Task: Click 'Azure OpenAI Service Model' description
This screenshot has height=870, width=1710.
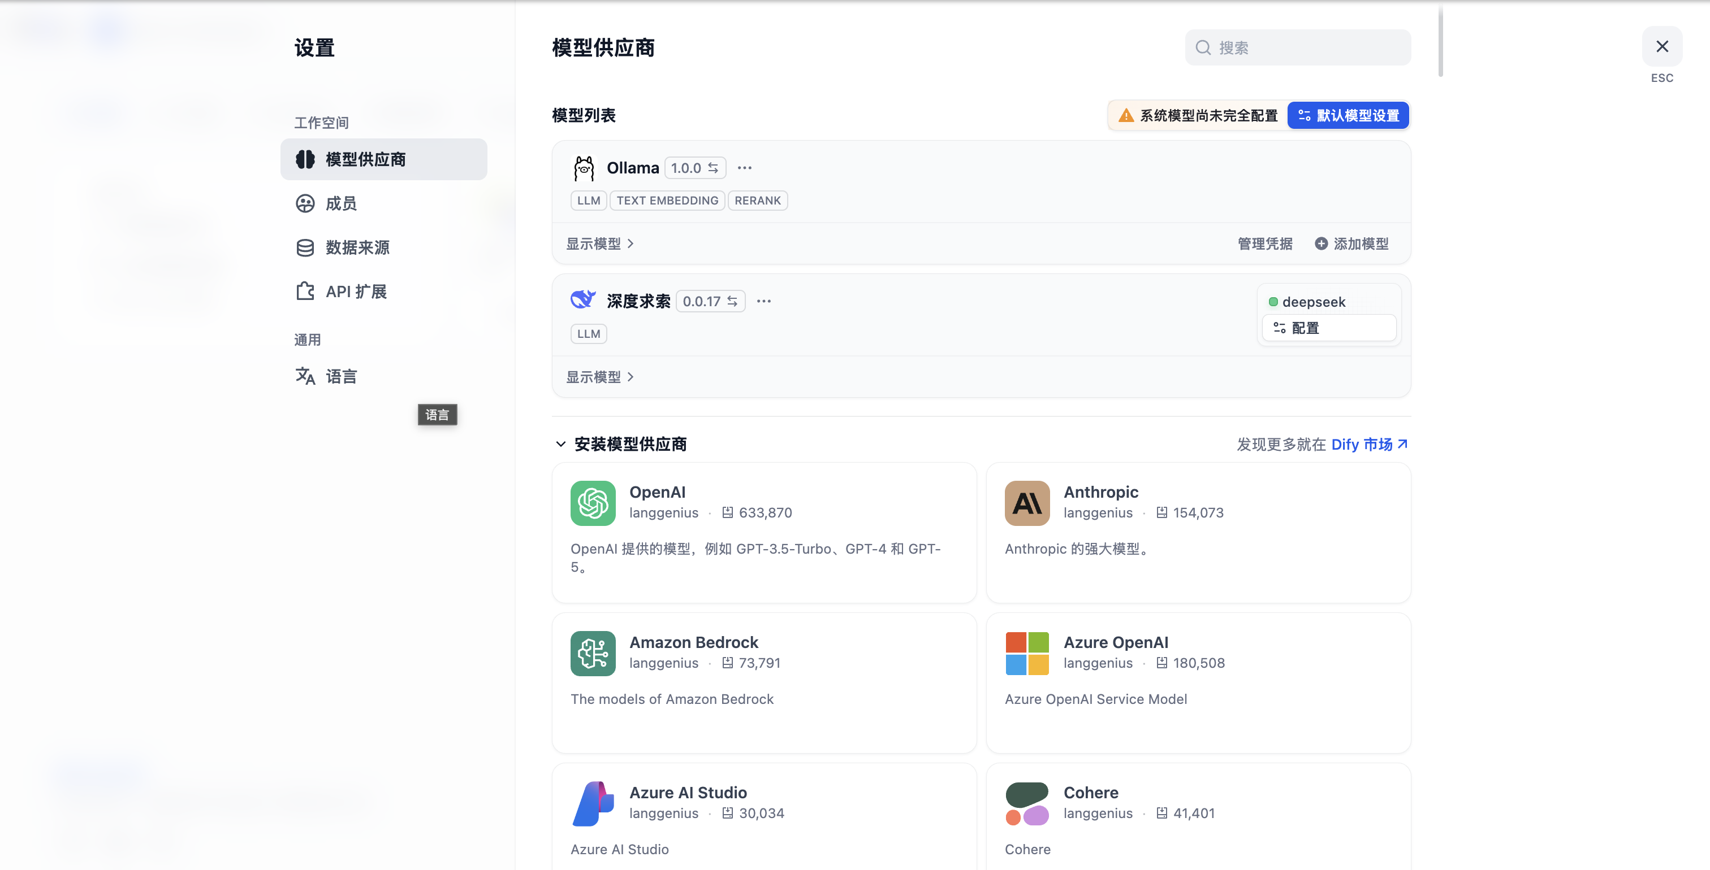Action: click(x=1096, y=699)
